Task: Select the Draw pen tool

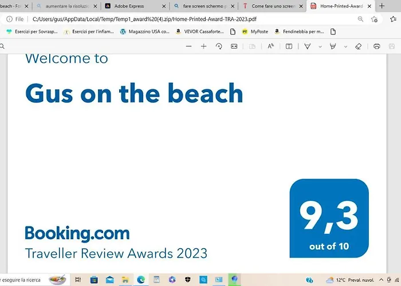Action: coord(308,46)
